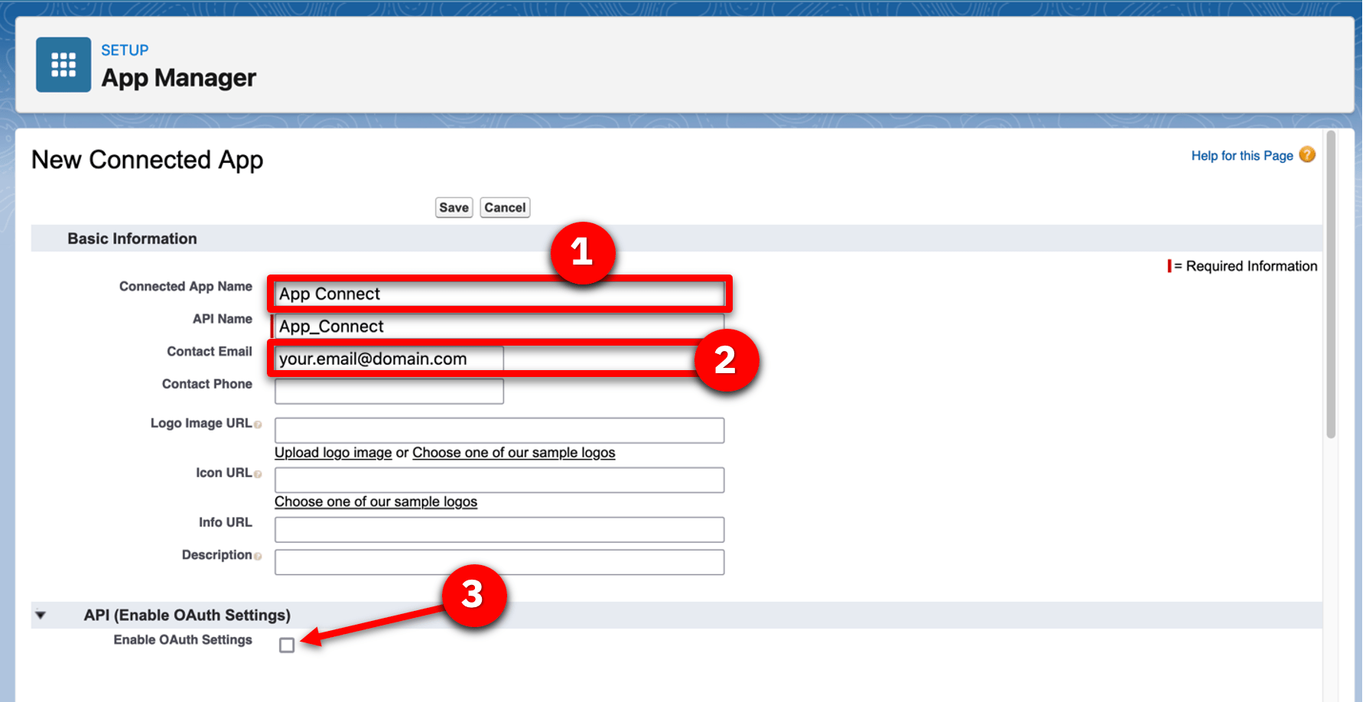
Task: Choose a sample logo for Logo Image URL
Action: click(x=513, y=452)
